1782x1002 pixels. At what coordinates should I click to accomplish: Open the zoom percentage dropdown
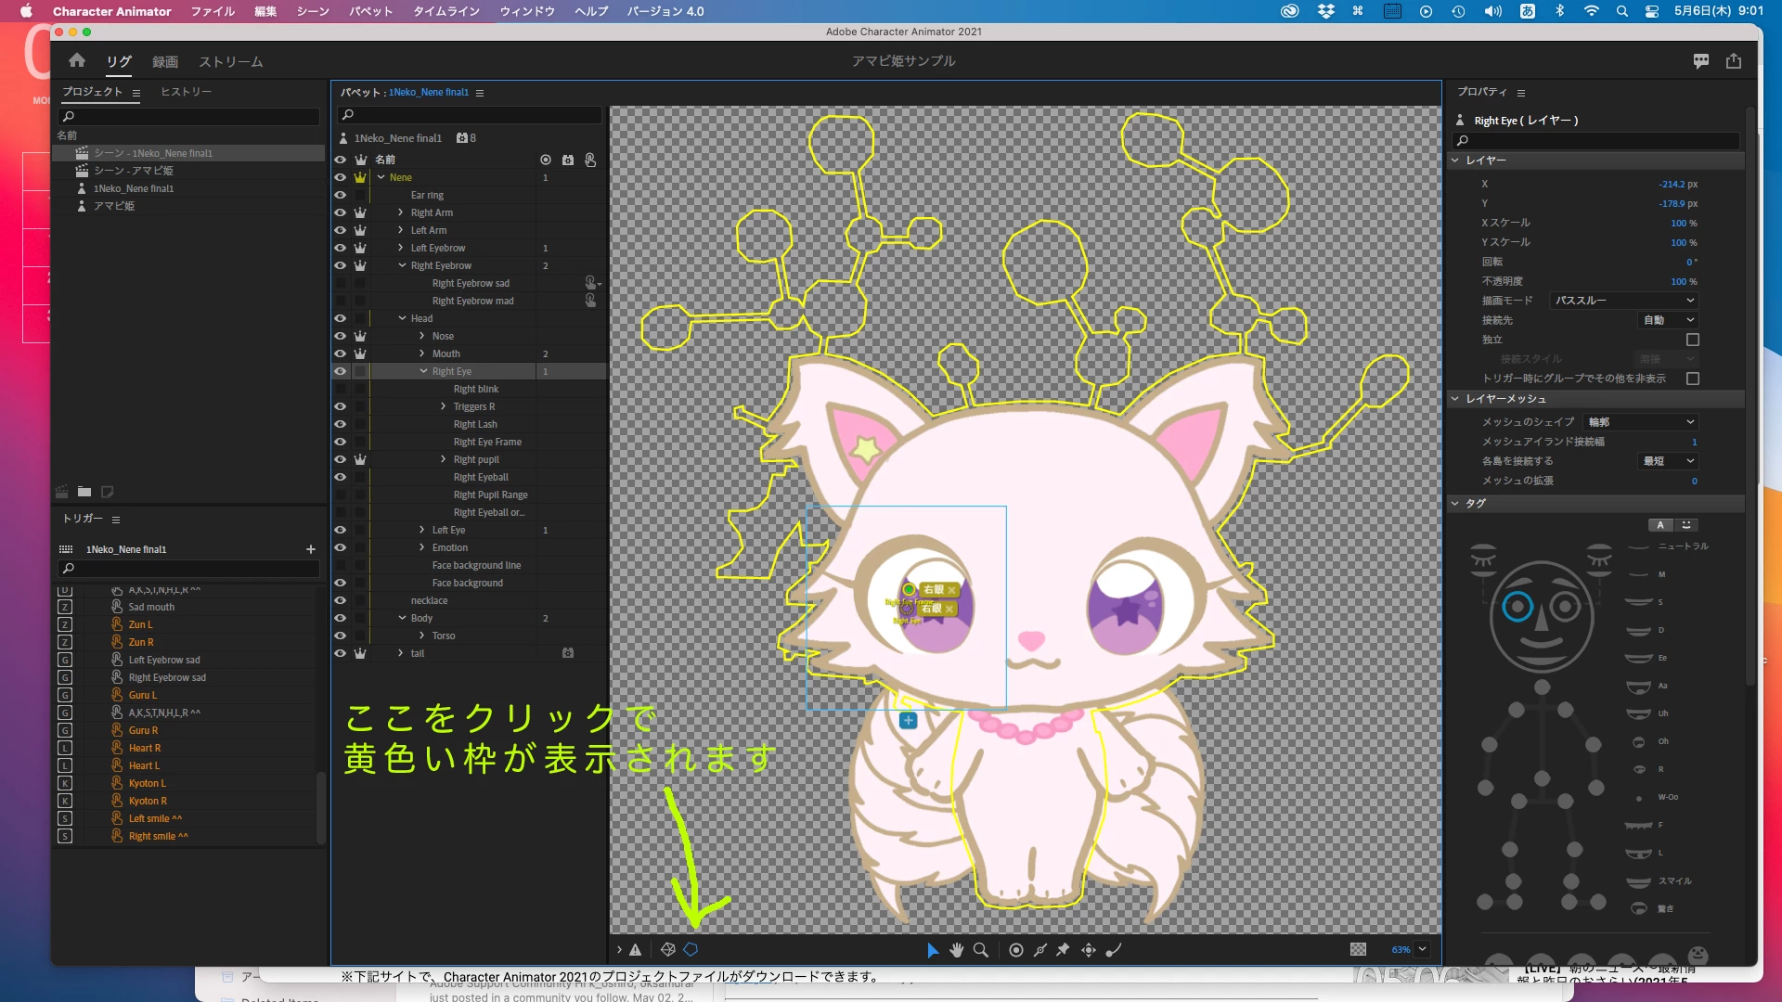click(x=1422, y=950)
